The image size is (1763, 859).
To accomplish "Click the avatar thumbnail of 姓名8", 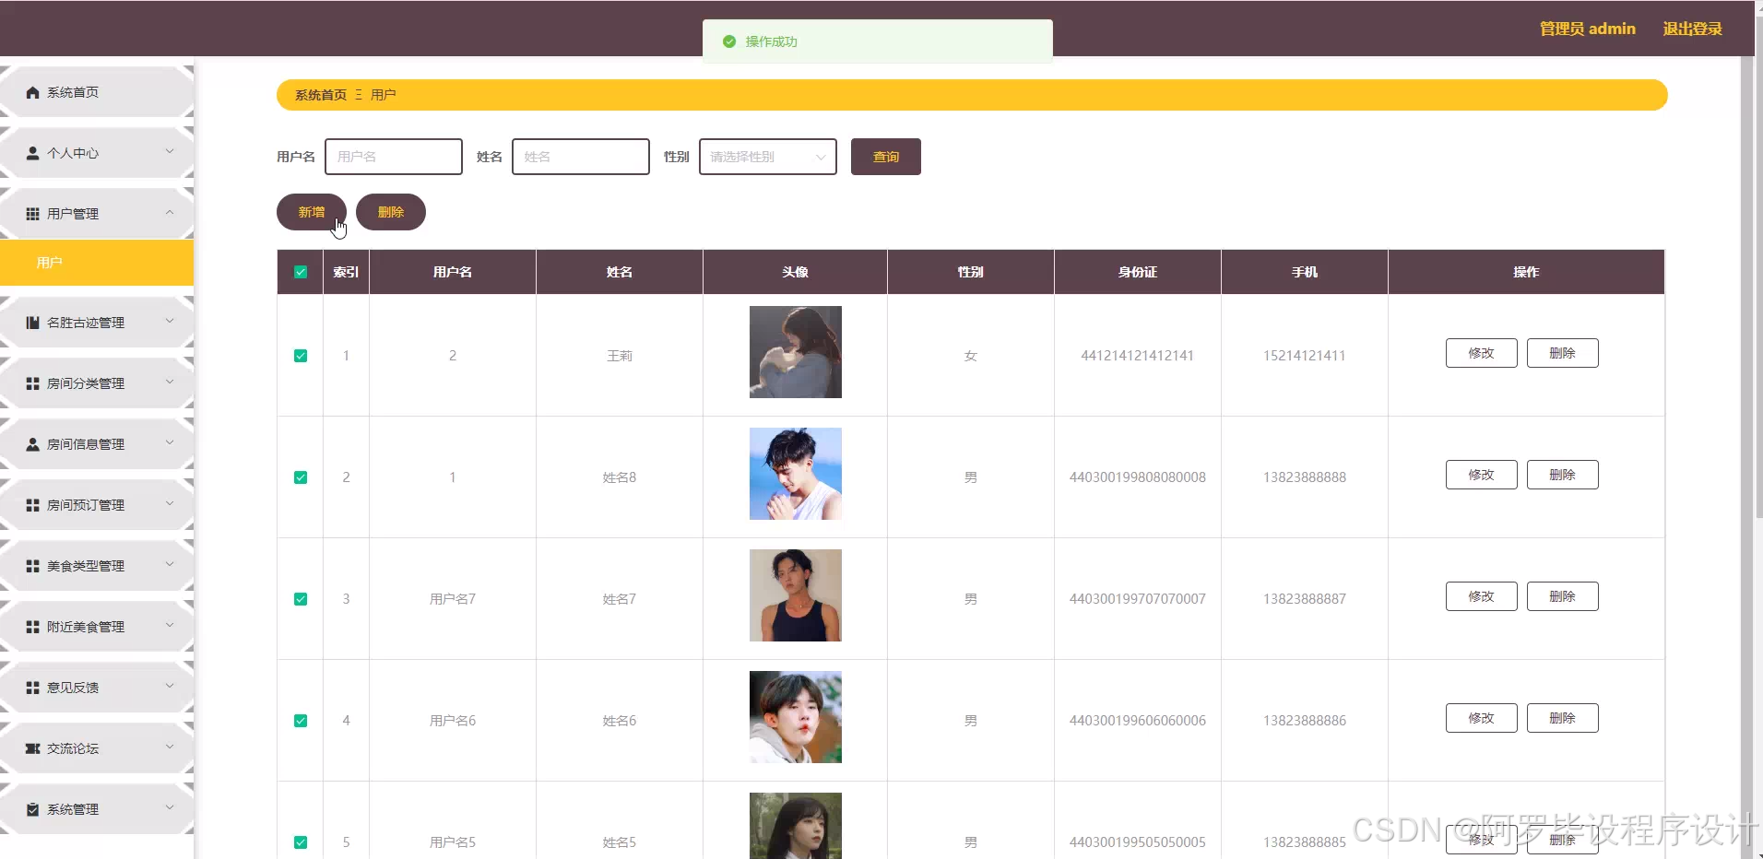I will (796, 474).
